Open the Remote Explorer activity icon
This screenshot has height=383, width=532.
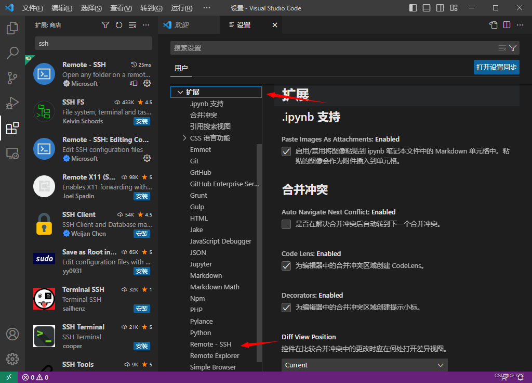click(12, 154)
